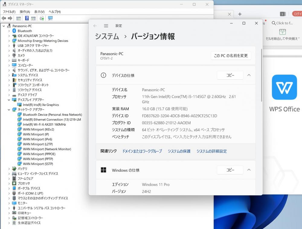Select the Ports (COM & LPT) entry
This screenshot has width=302, height=229.
[x=31, y=193]
